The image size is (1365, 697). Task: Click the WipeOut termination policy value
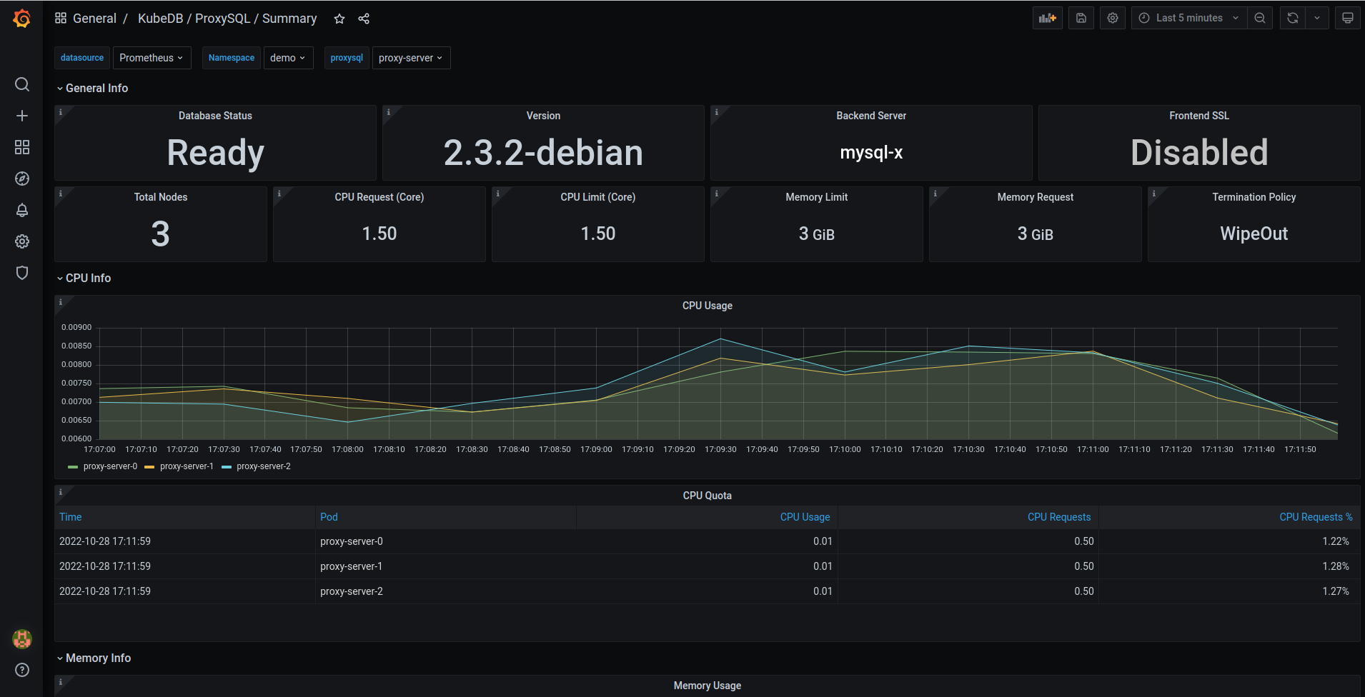point(1254,234)
